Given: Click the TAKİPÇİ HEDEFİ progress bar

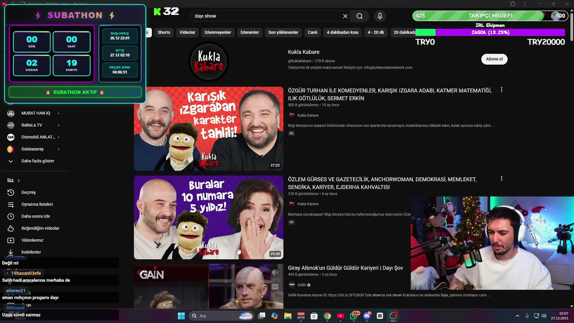Looking at the screenshot, I should (x=490, y=16).
